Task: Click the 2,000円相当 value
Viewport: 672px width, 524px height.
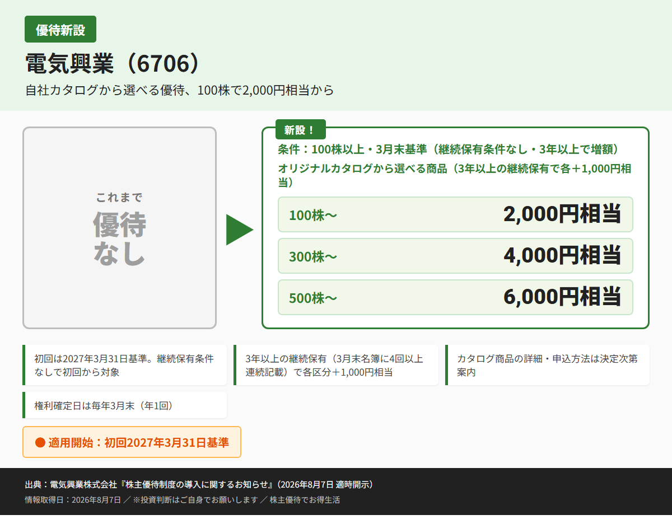Action: pos(562,214)
